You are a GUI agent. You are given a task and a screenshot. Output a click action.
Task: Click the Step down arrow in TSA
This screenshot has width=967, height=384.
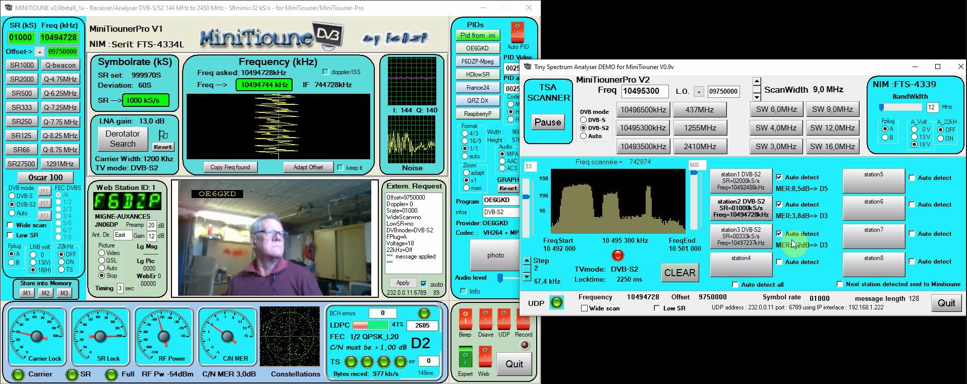coord(527,277)
